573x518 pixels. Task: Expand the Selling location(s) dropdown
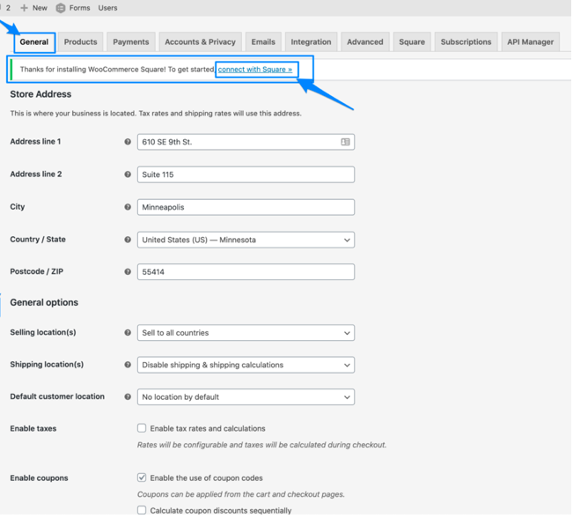246,333
